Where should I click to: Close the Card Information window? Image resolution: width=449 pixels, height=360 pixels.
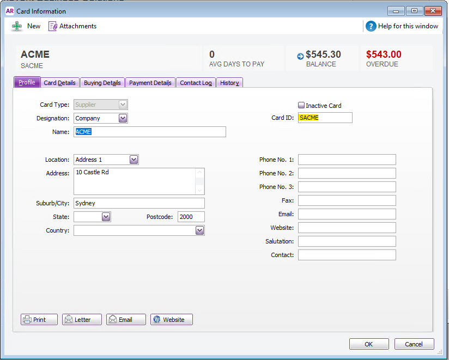(433, 11)
